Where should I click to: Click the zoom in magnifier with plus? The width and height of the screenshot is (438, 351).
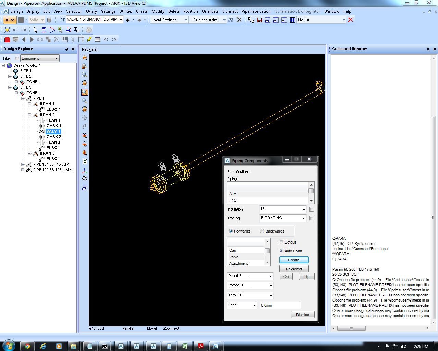pyautogui.click(x=85, y=101)
